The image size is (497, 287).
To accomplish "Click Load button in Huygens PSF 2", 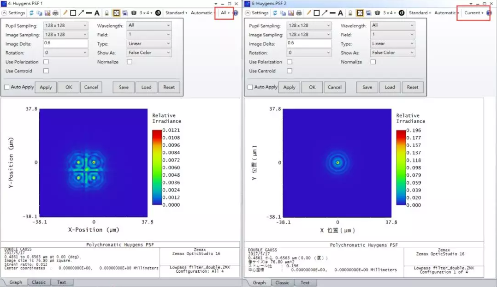I will pyautogui.click(x=390, y=87).
